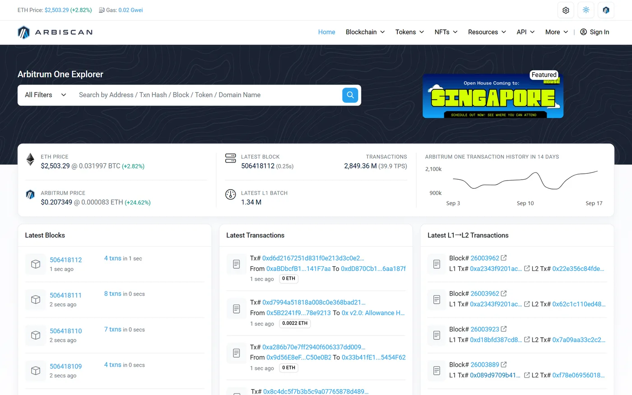Click the cube icon for block 506418109
632x395 pixels.
coord(36,371)
